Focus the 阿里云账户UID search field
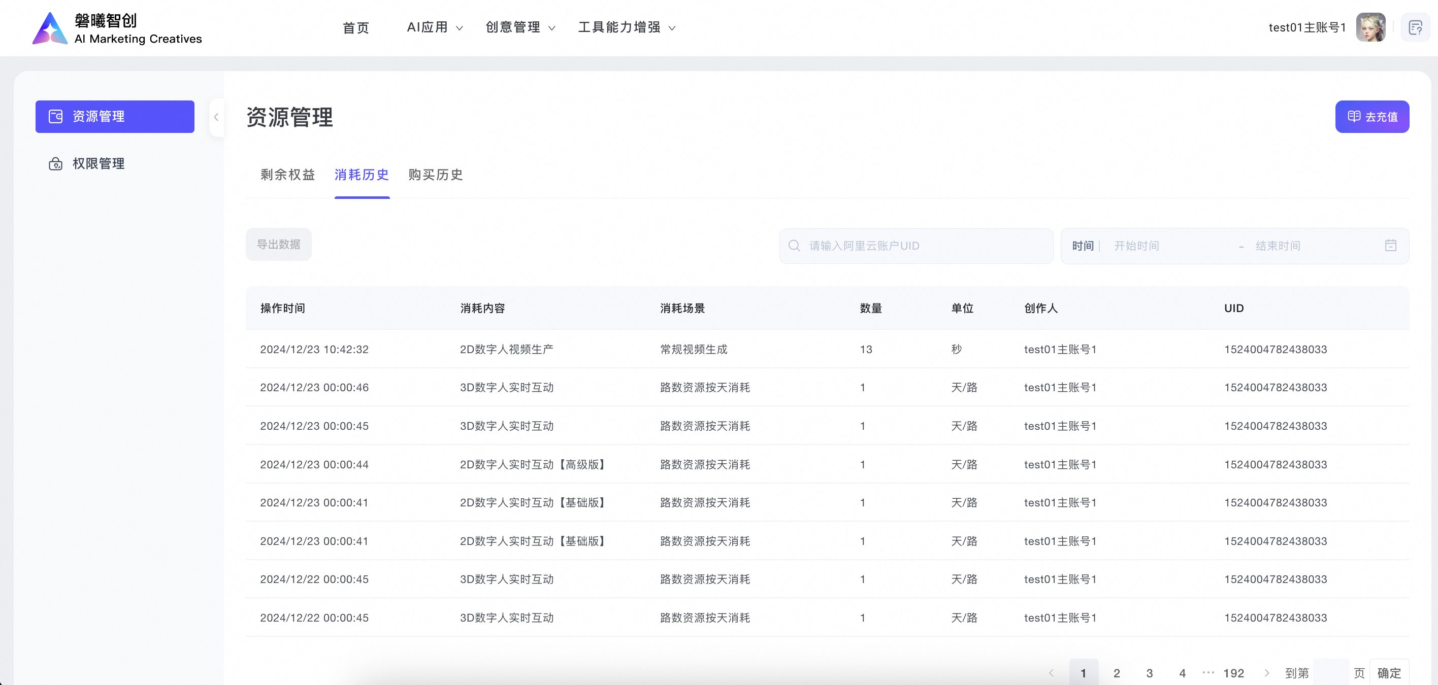Viewport: 1438px width, 685px height. [x=916, y=246]
